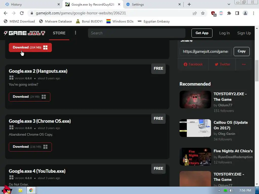Open the Game Jolt vertical dots menu
Image resolution: width=259 pixels, height=194 pixels.
75,33
